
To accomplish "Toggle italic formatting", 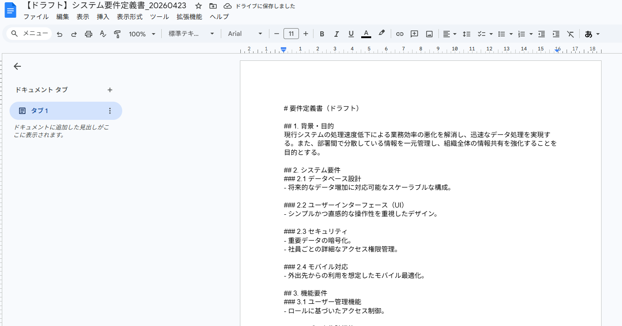I will pyautogui.click(x=337, y=34).
